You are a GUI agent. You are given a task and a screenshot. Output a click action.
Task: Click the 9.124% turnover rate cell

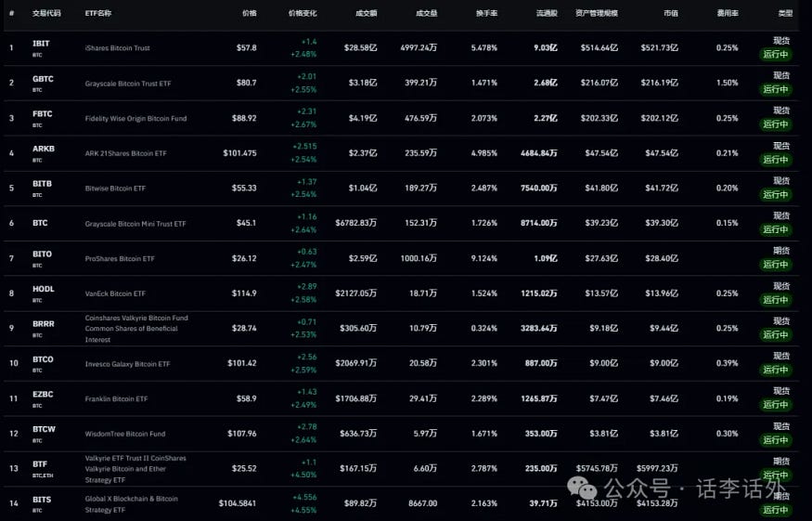tap(484, 258)
